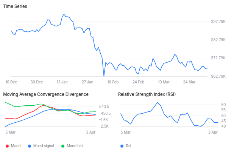Click the 16 Dec date label

[11, 82]
